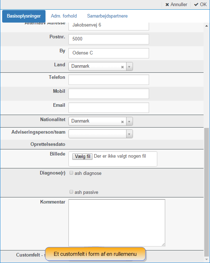
Task: Open the Samarbejdspartnere tab
Action: (x=108, y=16)
